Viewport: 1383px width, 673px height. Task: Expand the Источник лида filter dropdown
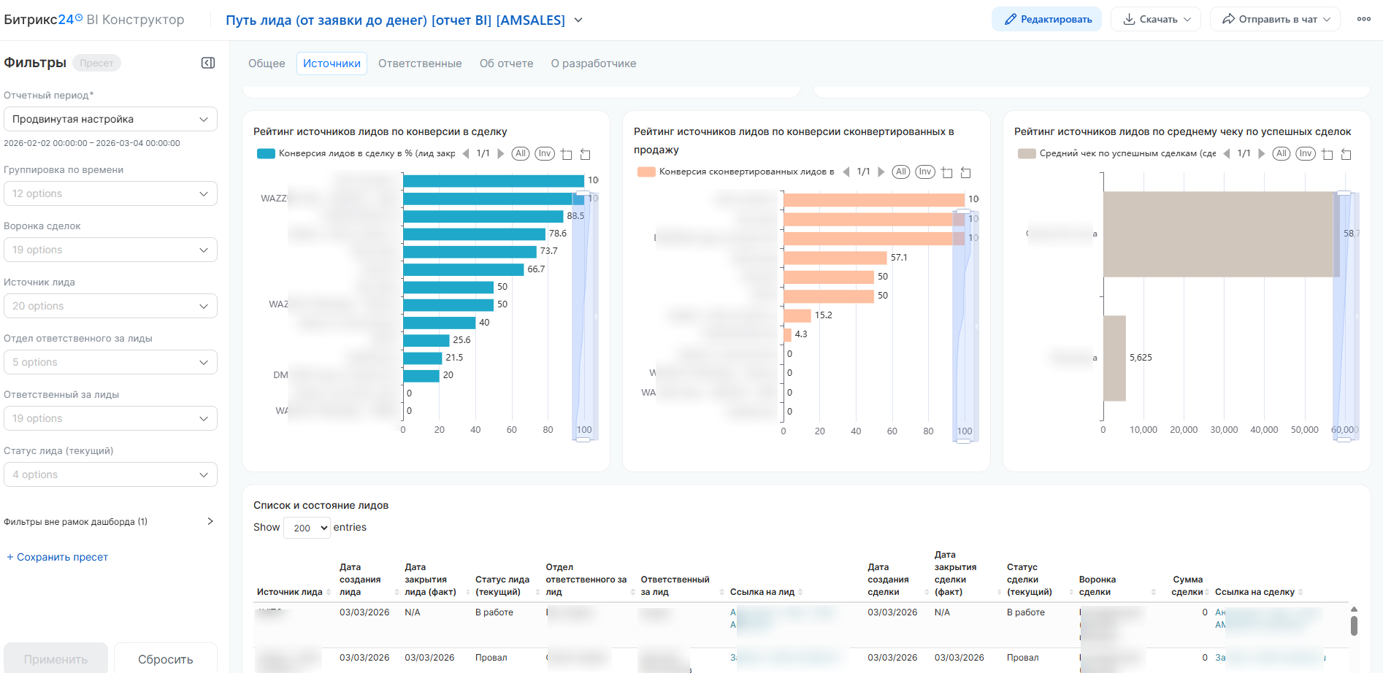pyautogui.click(x=110, y=306)
